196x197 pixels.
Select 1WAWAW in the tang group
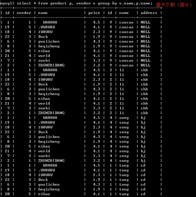45,175
